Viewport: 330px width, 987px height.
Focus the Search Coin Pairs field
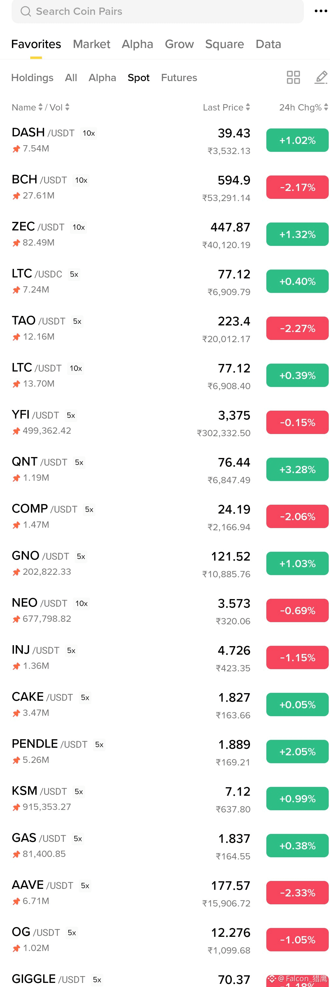click(x=158, y=11)
